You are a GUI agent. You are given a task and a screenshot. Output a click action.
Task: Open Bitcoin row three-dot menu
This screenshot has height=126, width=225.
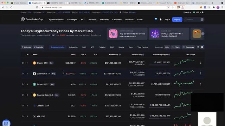pyautogui.click(x=200, y=63)
